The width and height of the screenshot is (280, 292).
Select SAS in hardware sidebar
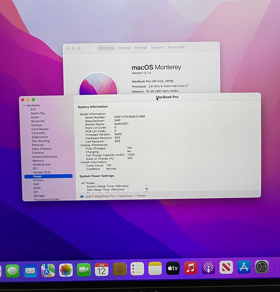click(36, 184)
